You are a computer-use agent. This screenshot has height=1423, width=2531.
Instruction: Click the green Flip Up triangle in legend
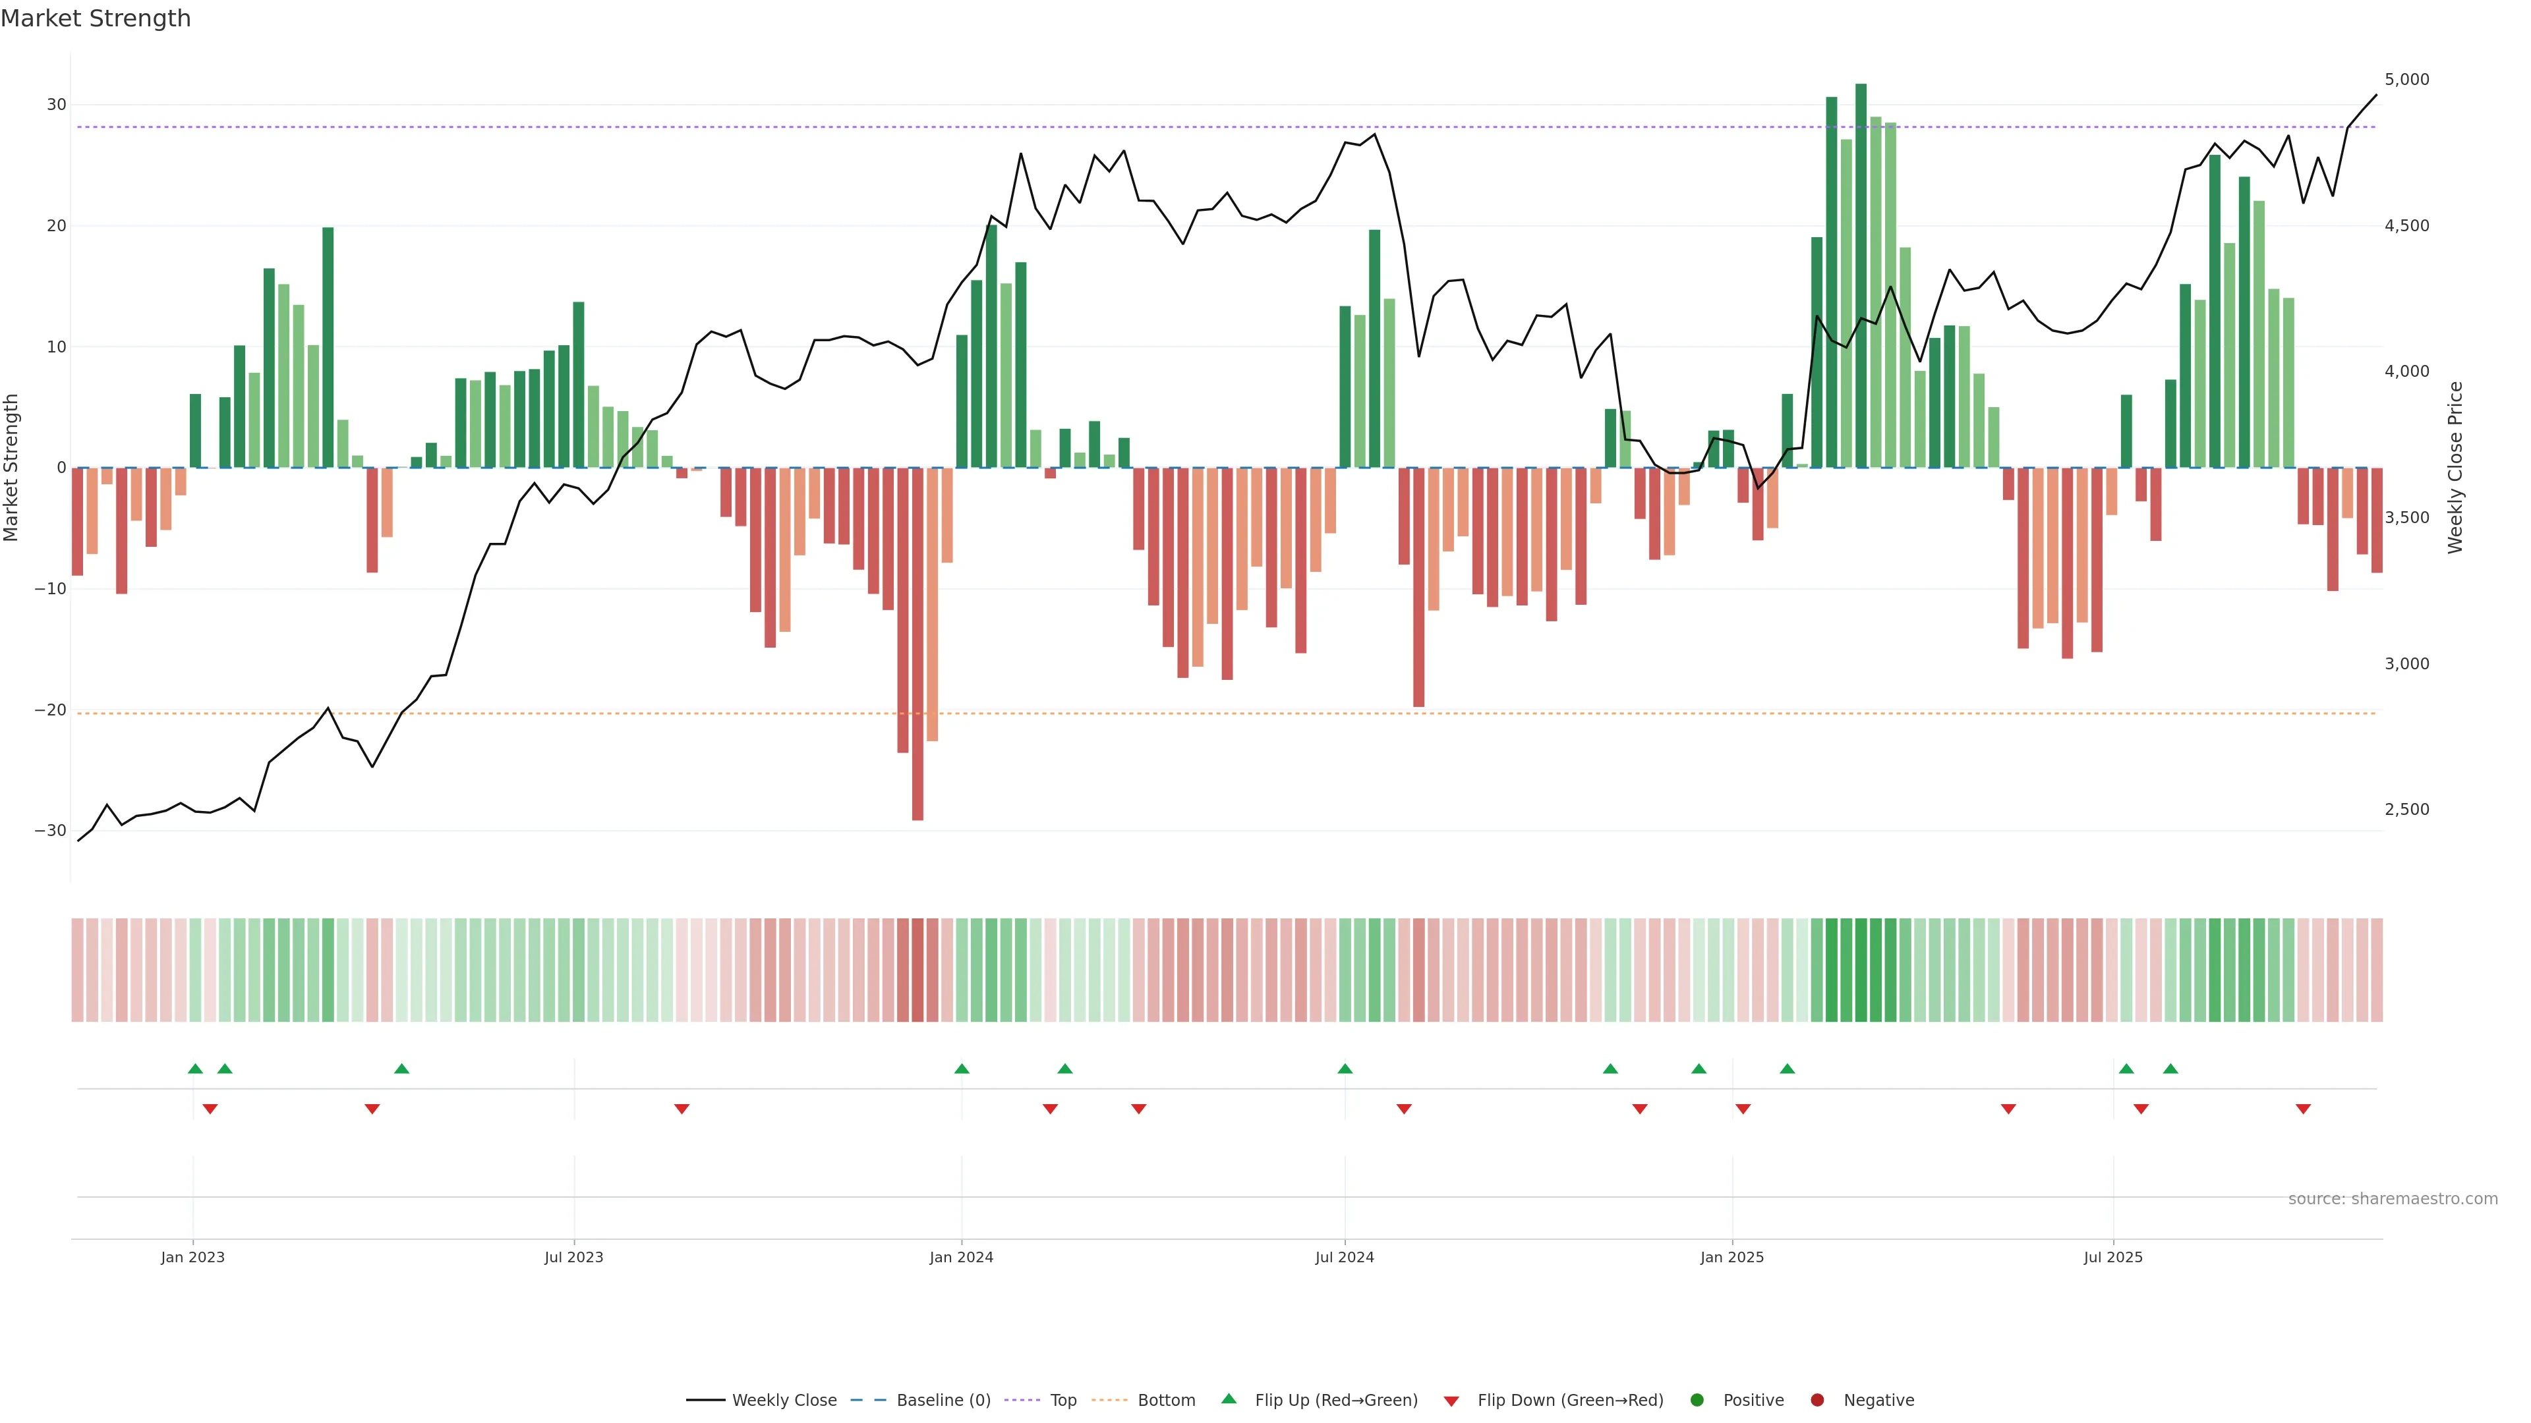point(1228,1399)
